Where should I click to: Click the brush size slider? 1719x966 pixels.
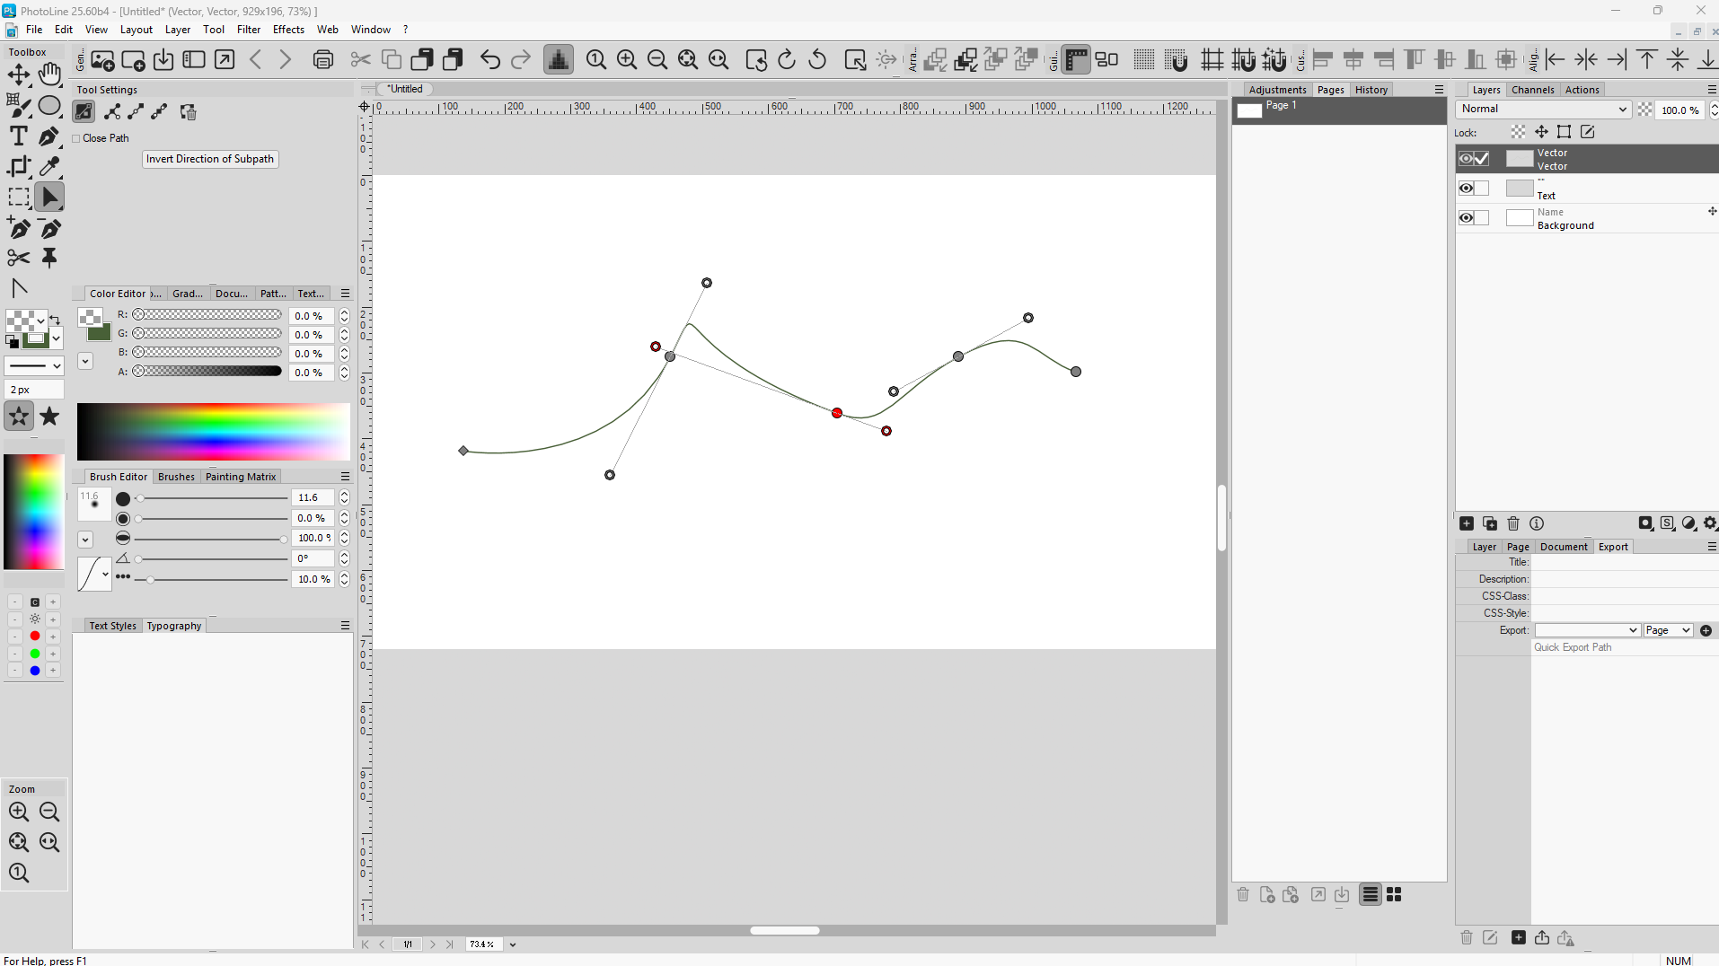[212, 498]
